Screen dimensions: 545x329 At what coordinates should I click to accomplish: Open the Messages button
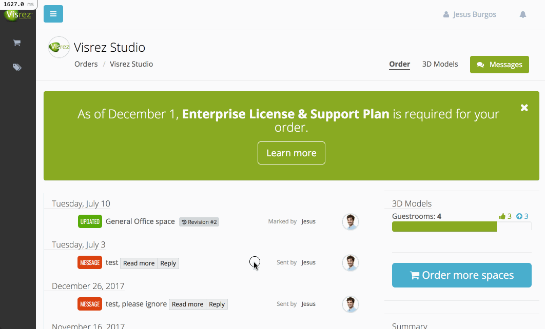tap(499, 65)
